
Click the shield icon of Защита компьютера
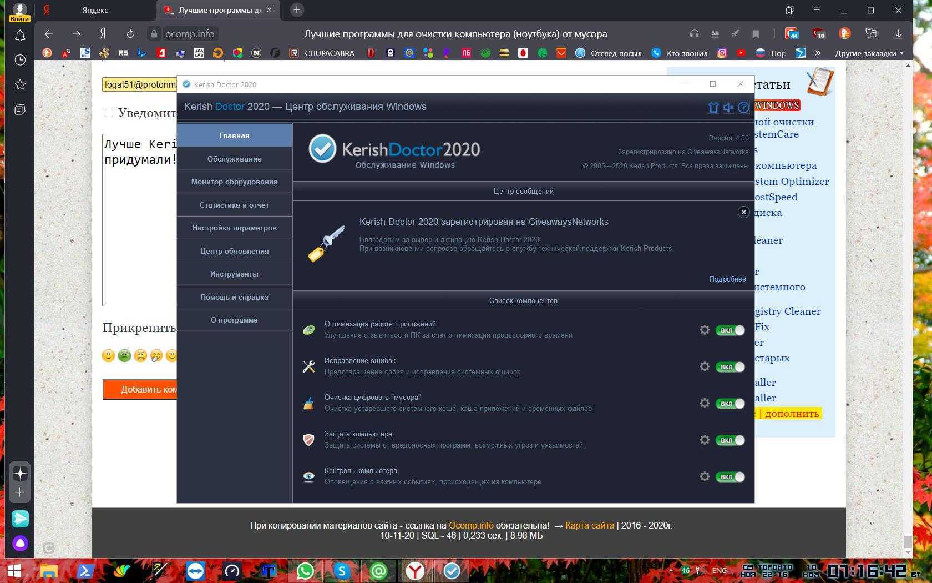point(308,440)
